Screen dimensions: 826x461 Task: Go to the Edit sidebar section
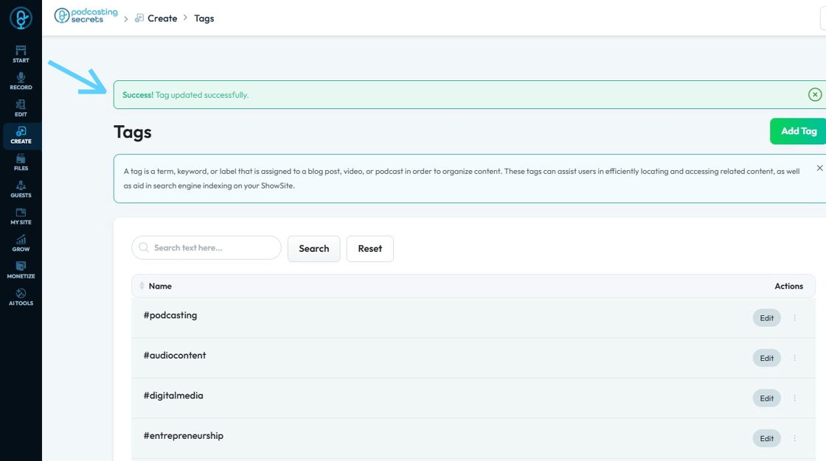(21, 108)
